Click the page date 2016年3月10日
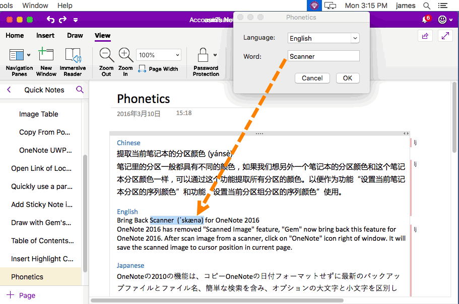 point(139,114)
